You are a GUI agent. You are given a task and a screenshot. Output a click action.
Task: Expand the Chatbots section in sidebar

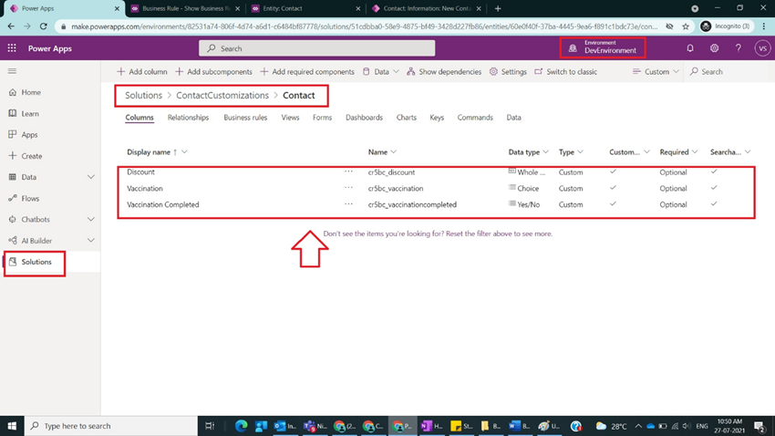(91, 220)
